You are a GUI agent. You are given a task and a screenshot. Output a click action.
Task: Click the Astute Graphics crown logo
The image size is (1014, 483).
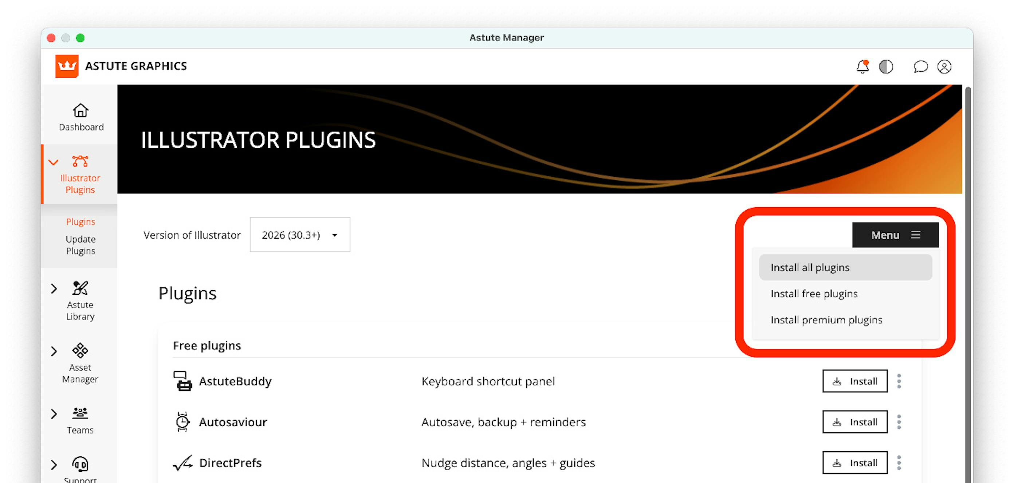click(x=67, y=66)
